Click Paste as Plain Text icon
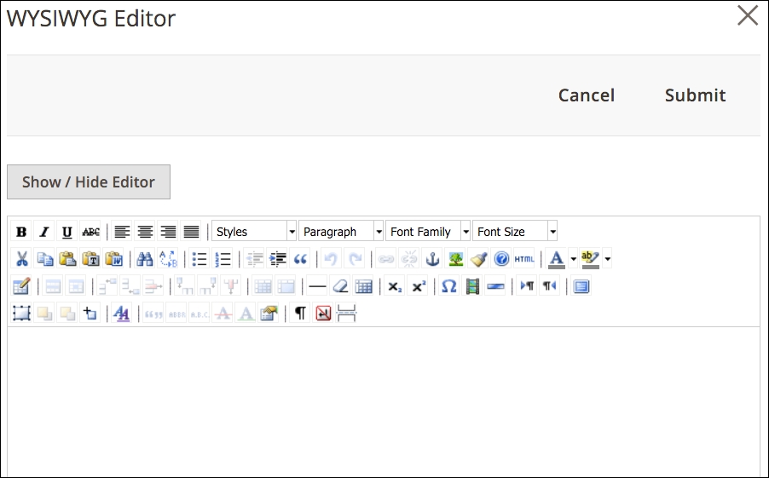The height and width of the screenshot is (478, 769). [x=90, y=259]
